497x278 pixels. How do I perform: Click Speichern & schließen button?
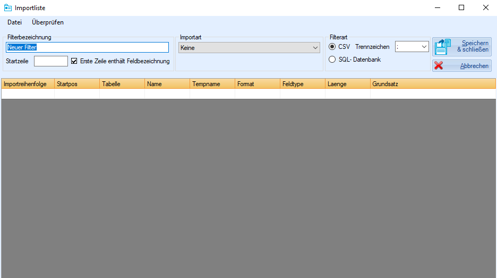(462, 47)
